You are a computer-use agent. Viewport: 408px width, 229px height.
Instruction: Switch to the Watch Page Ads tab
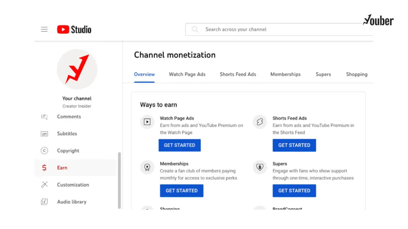(x=187, y=74)
